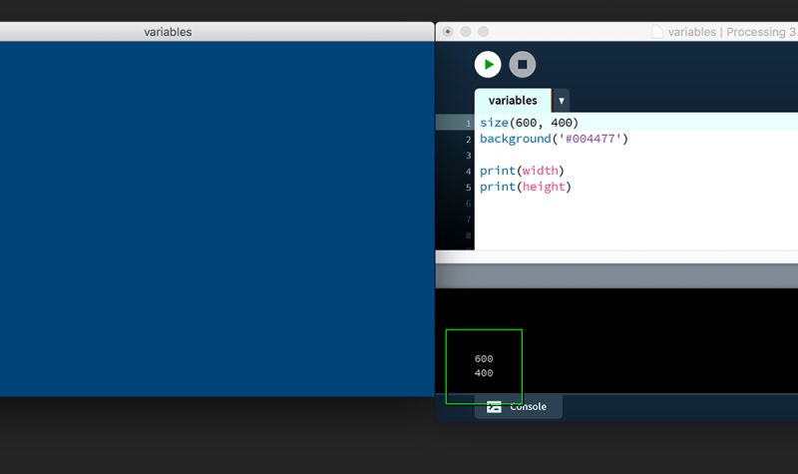Image resolution: width=798 pixels, height=474 pixels.
Task: Click the print(width) code line
Action: coord(522,171)
